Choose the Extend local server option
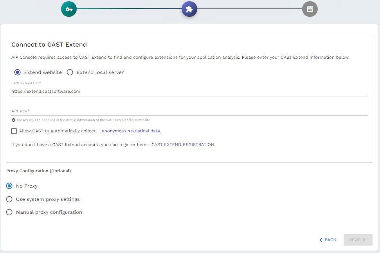 (71, 72)
